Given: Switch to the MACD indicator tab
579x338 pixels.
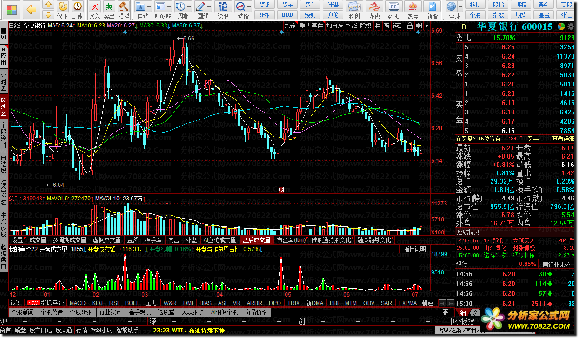Looking at the screenshot, I should tap(78, 303).
